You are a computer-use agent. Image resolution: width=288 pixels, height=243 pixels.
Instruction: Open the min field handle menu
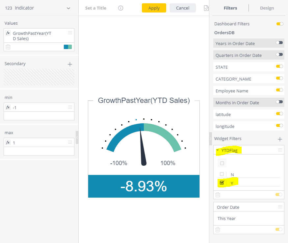(70, 107)
